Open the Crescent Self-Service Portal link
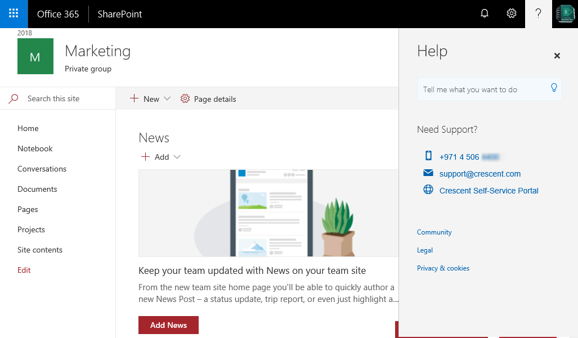 coord(489,191)
